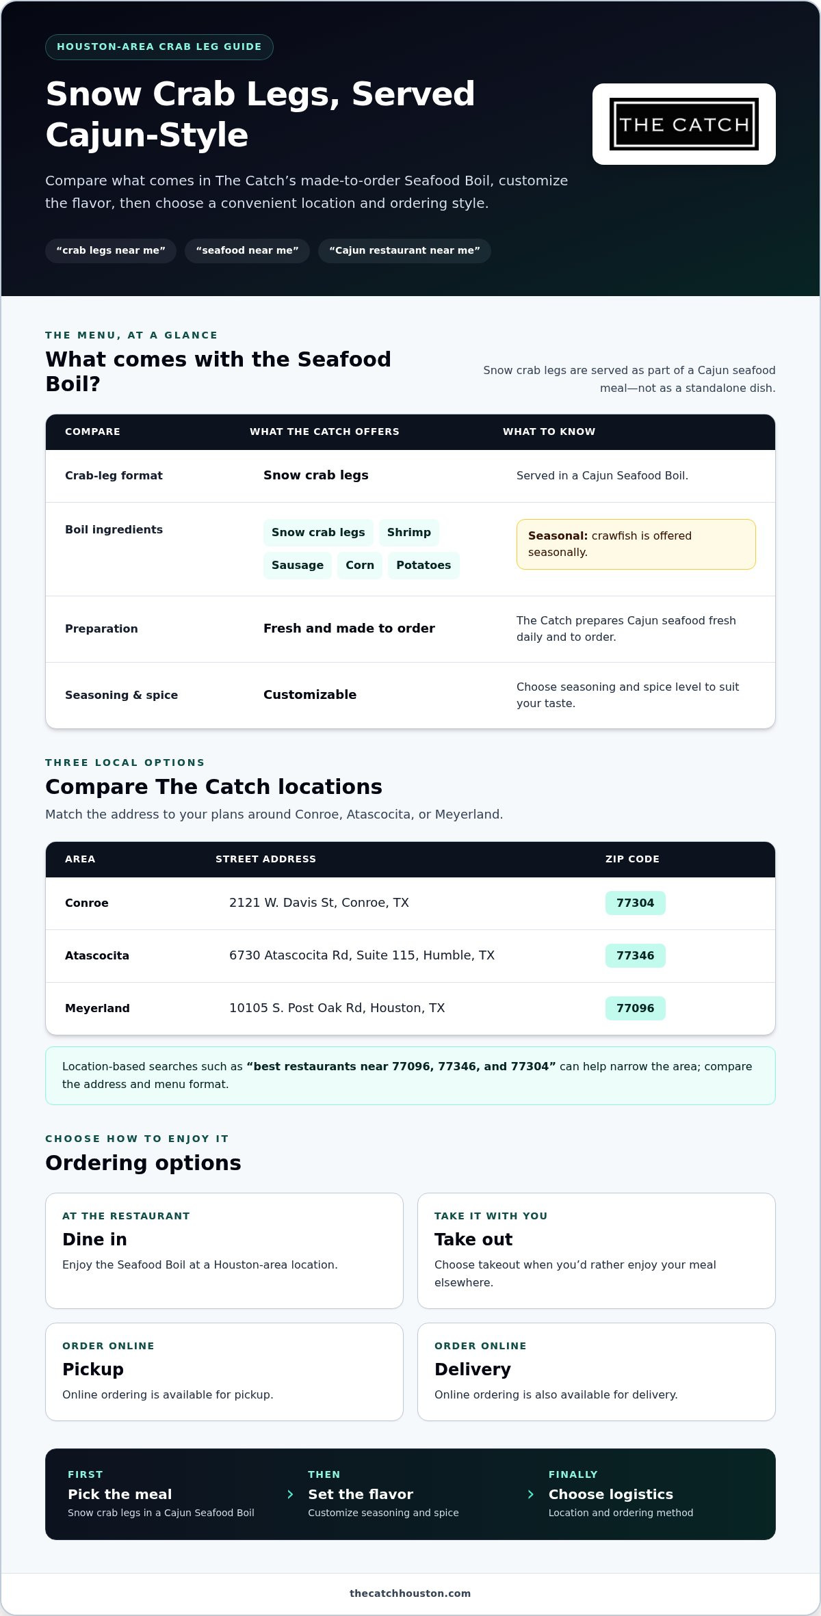
Task: Choose the Potatoes ingredient chip
Action: [423, 566]
